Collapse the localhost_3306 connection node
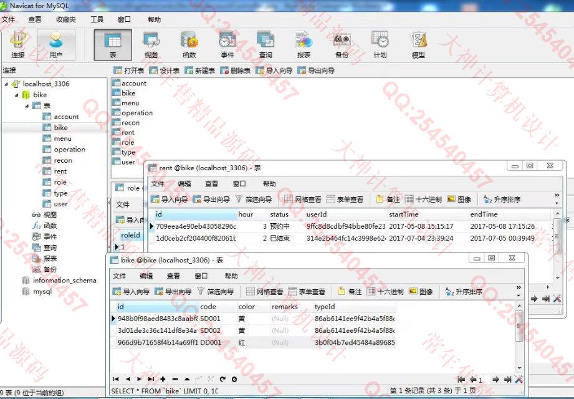This screenshot has width=574, height=399. (6, 84)
